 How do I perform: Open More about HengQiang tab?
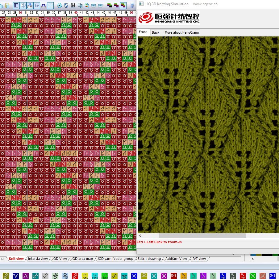click(182, 32)
